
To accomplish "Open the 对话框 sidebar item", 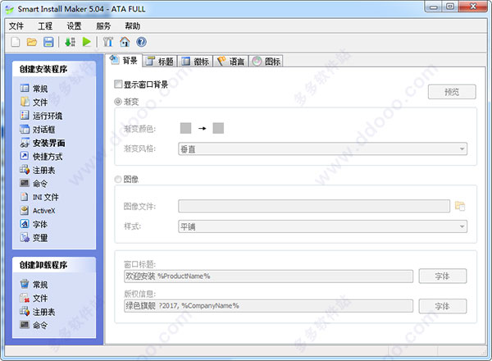I will (x=38, y=129).
